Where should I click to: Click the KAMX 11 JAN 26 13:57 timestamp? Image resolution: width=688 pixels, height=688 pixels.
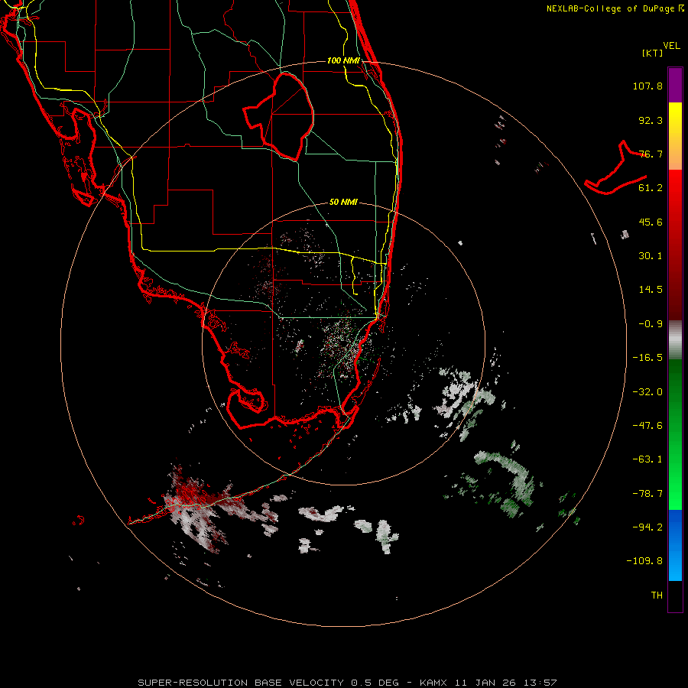coord(488,683)
